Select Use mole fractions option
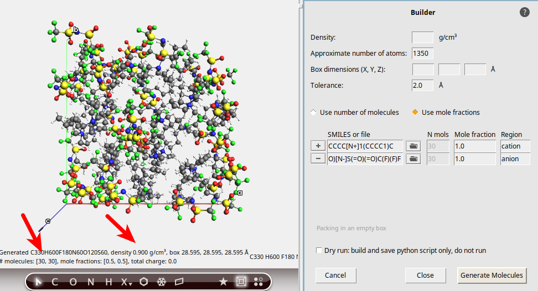Image resolution: width=538 pixels, height=291 pixels. 415,112
